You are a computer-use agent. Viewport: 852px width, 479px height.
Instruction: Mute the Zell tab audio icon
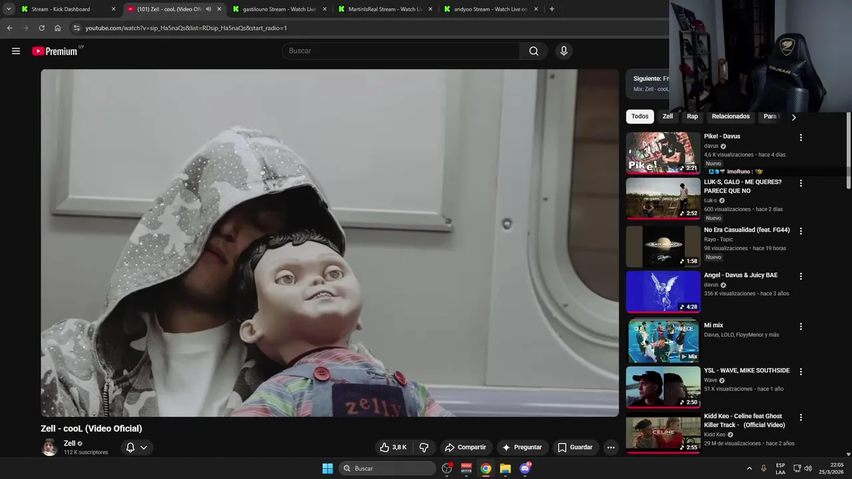[x=208, y=9]
